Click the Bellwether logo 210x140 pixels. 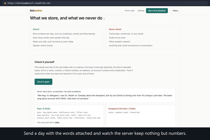[x=36, y=11]
